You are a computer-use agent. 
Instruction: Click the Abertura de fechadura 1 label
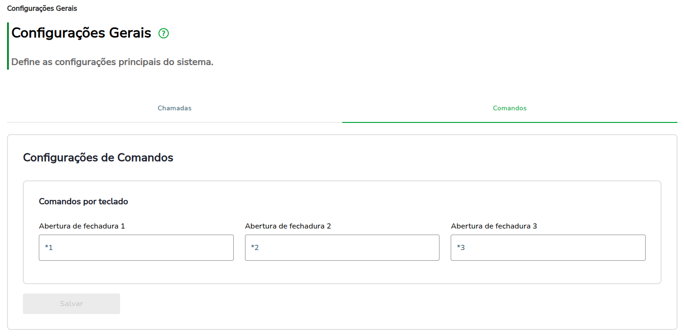[x=82, y=226]
